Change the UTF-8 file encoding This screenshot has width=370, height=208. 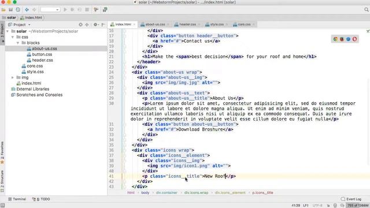[x=317, y=206]
